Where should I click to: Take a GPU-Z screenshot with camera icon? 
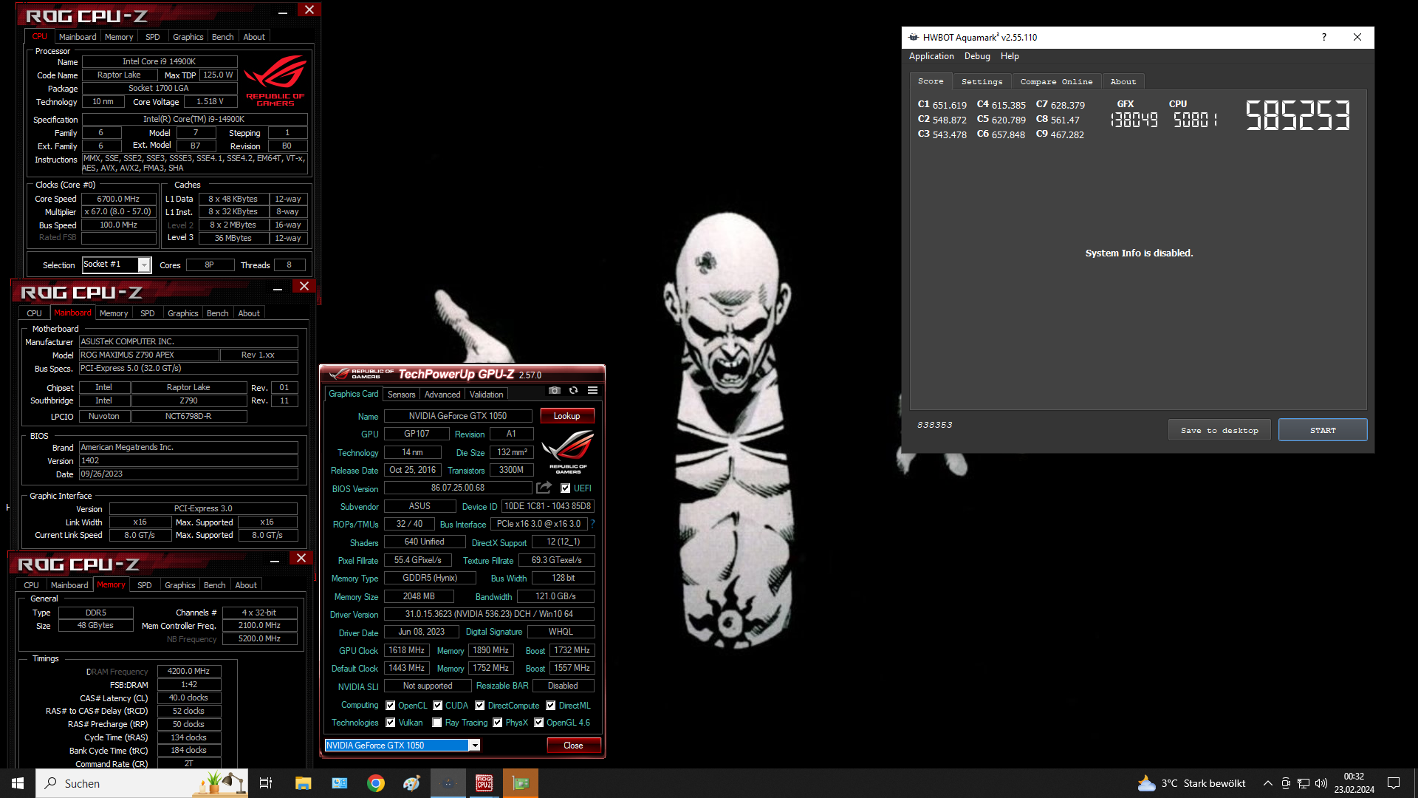pos(555,390)
